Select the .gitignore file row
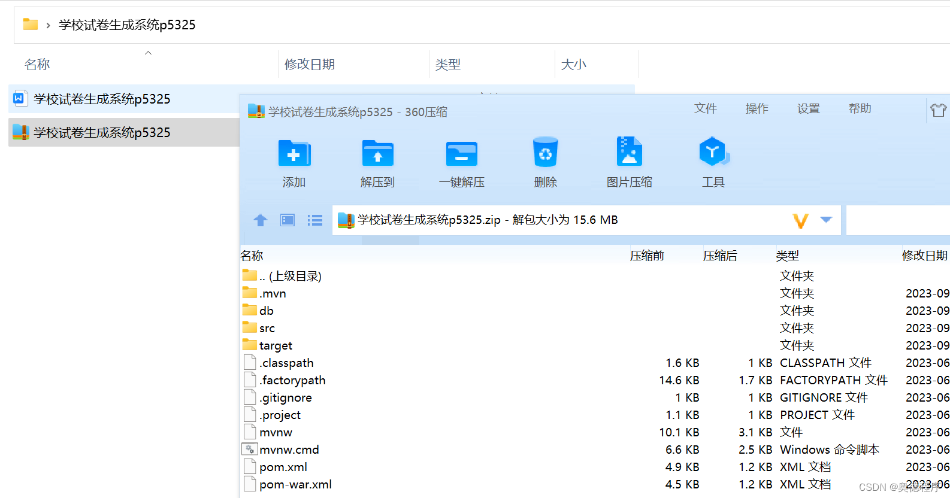The image size is (950, 498). pos(595,397)
